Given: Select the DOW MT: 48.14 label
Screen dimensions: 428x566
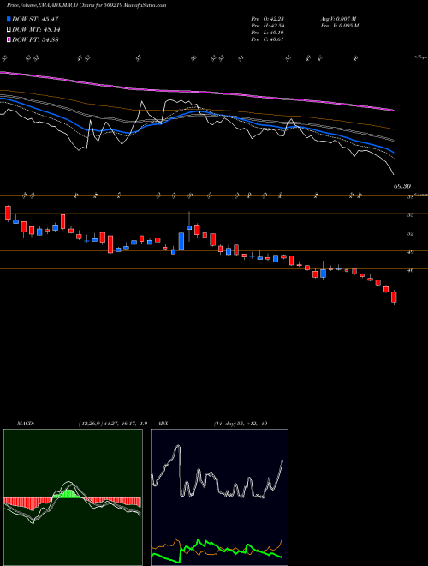Looking at the screenshot, I should click(x=36, y=30).
